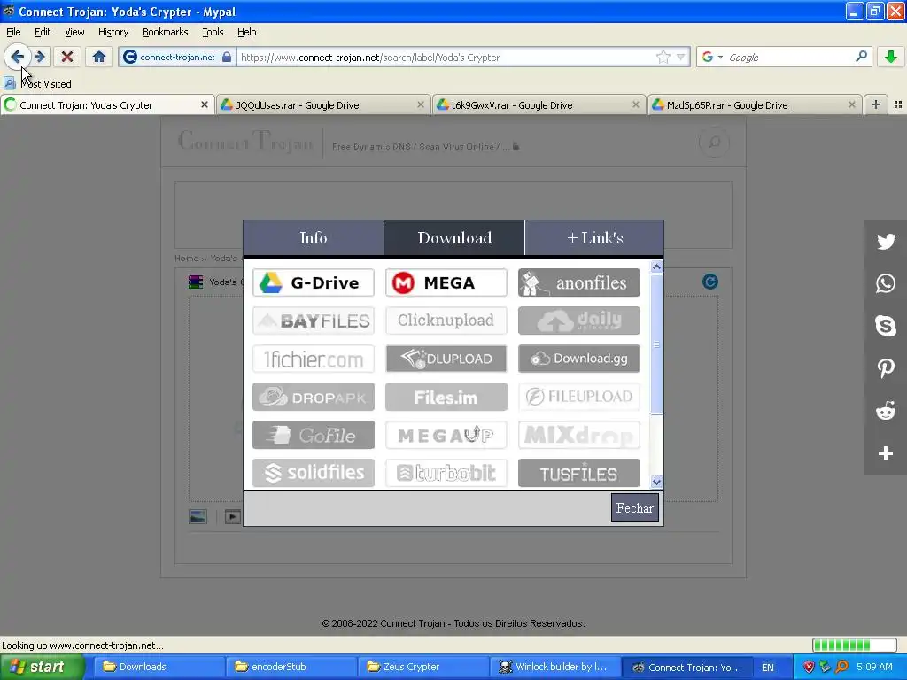
Task: Share the page via Skype
Action: [x=886, y=326]
